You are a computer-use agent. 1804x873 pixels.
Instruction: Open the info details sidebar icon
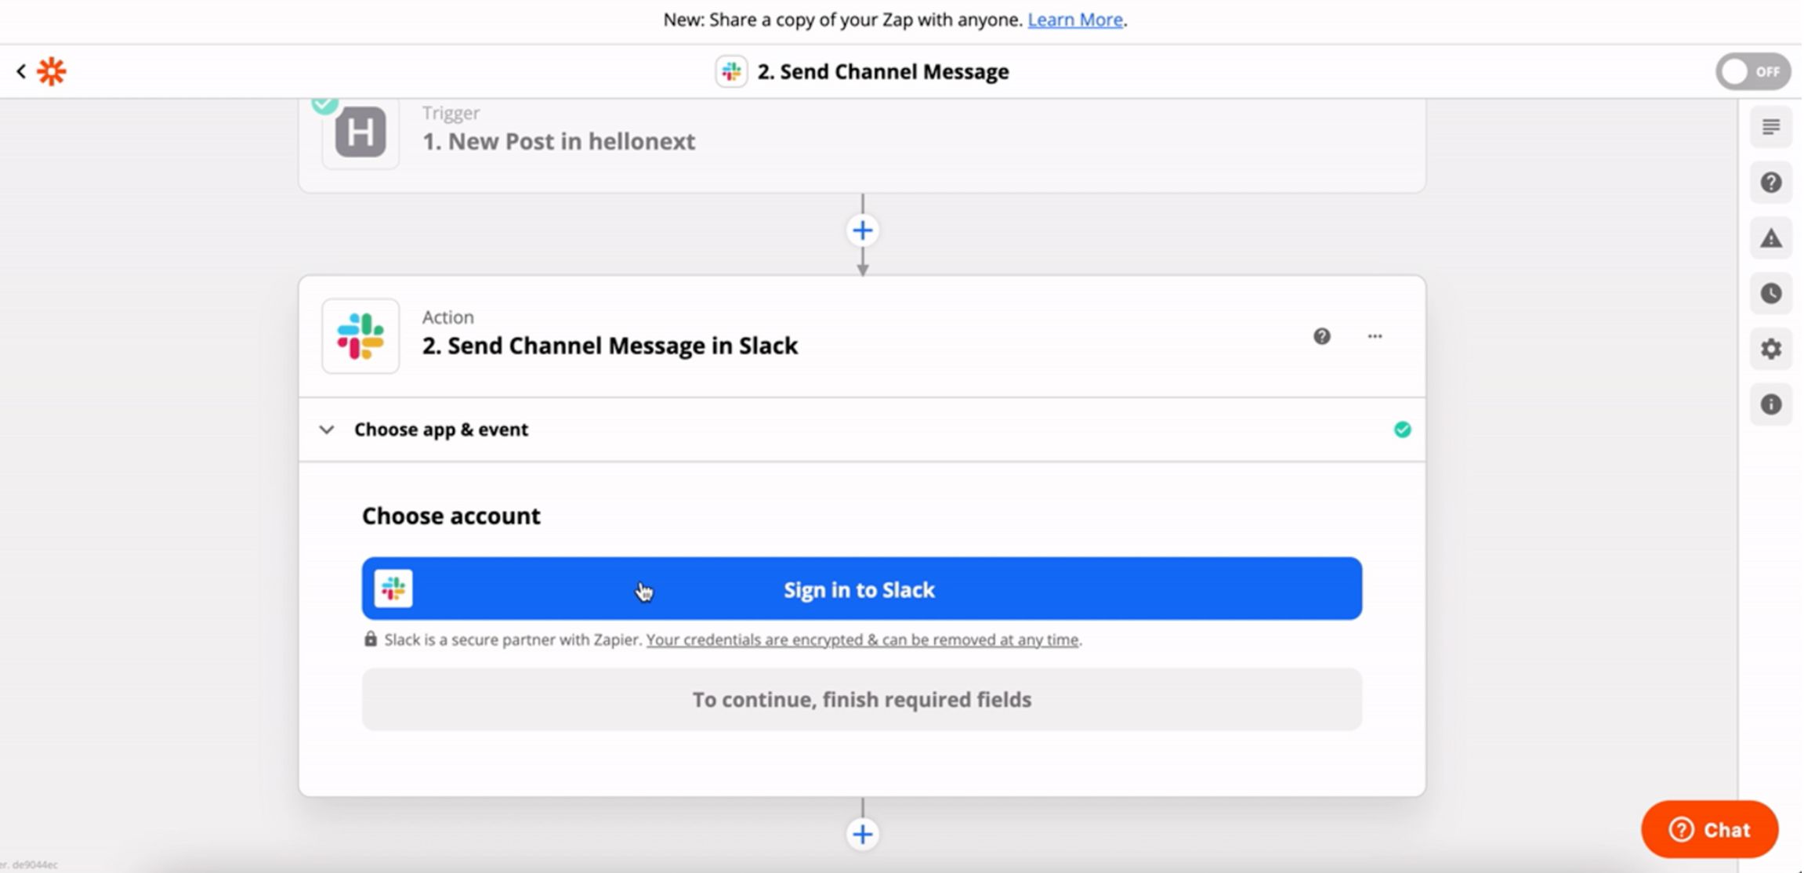click(1771, 404)
